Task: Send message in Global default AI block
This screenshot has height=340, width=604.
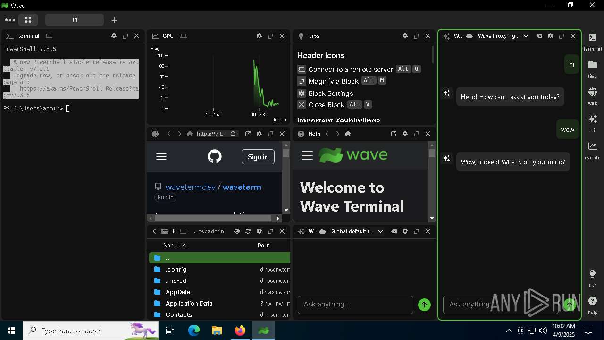Action: coord(424,305)
